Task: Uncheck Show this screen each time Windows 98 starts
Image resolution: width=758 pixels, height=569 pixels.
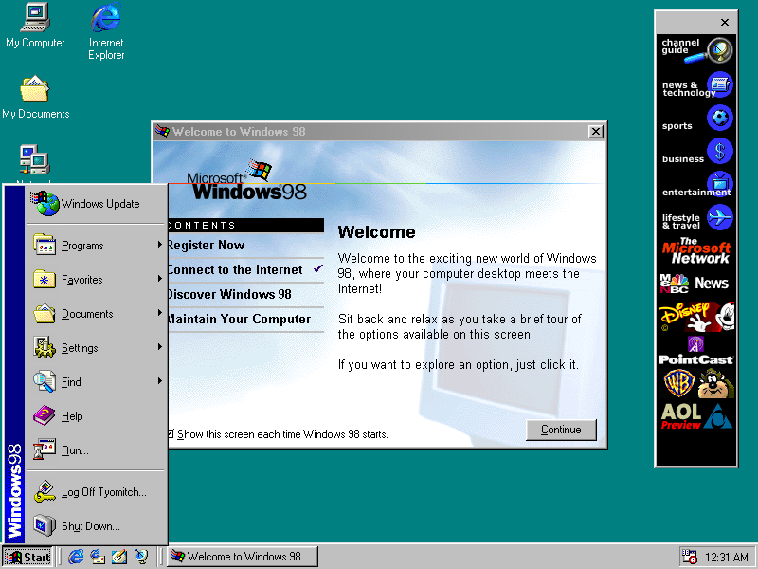Action: click(x=170, y=434)
